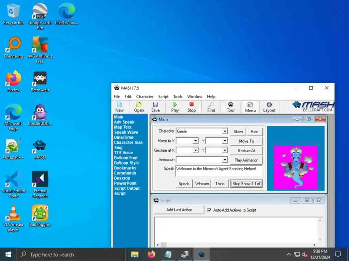Select the Notepad++ desktop icon

pyautogui.click(x=13, y=149)
